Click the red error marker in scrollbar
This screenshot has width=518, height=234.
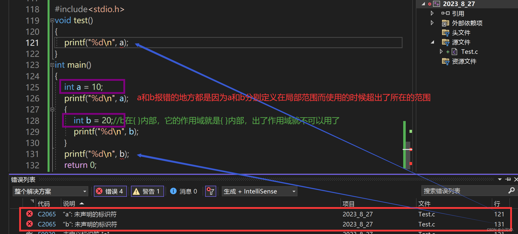tap(411, 164)
